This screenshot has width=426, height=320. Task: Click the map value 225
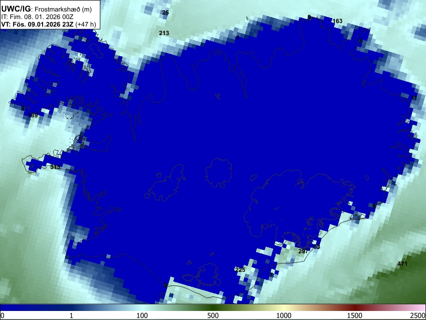pos(240,270)
